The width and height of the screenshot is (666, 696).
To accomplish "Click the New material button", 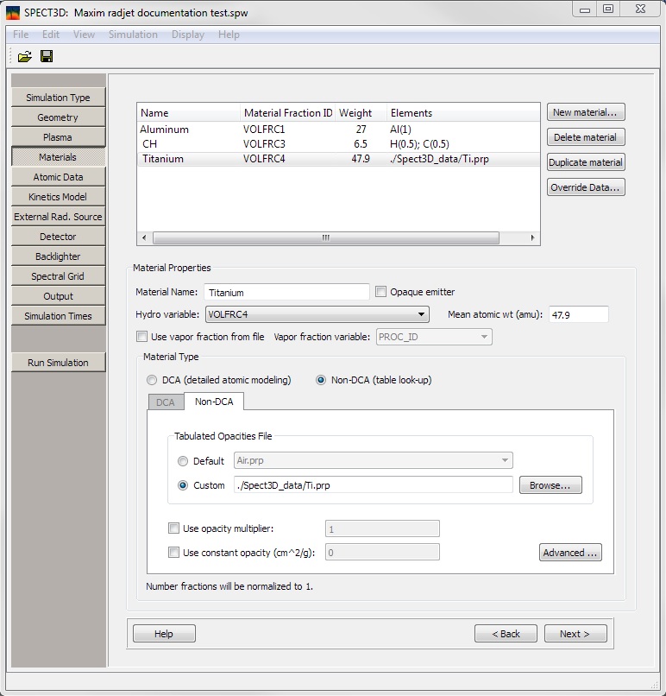I will (x=586, y=112).
